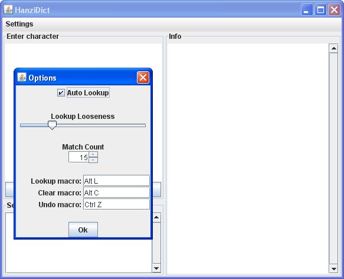The width and height of the screenshot is (344, 279).
Task: Decrease Match Count with down arrow
Action: (x=93, y=160)
